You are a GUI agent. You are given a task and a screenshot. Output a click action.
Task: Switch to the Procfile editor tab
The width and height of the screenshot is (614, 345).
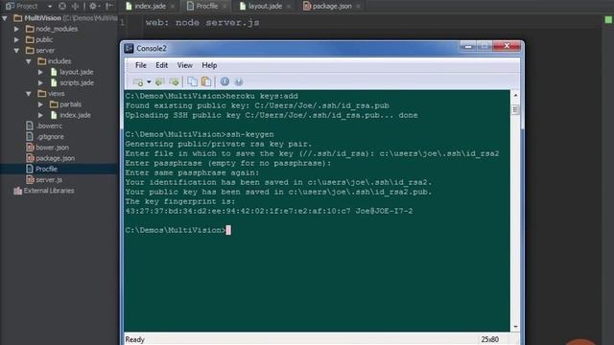coord(207,7)
